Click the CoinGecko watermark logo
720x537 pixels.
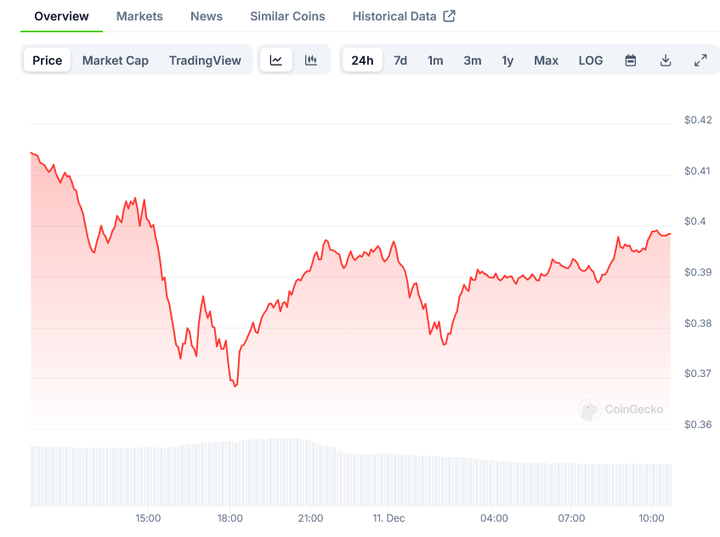click(x=589, y=410)
